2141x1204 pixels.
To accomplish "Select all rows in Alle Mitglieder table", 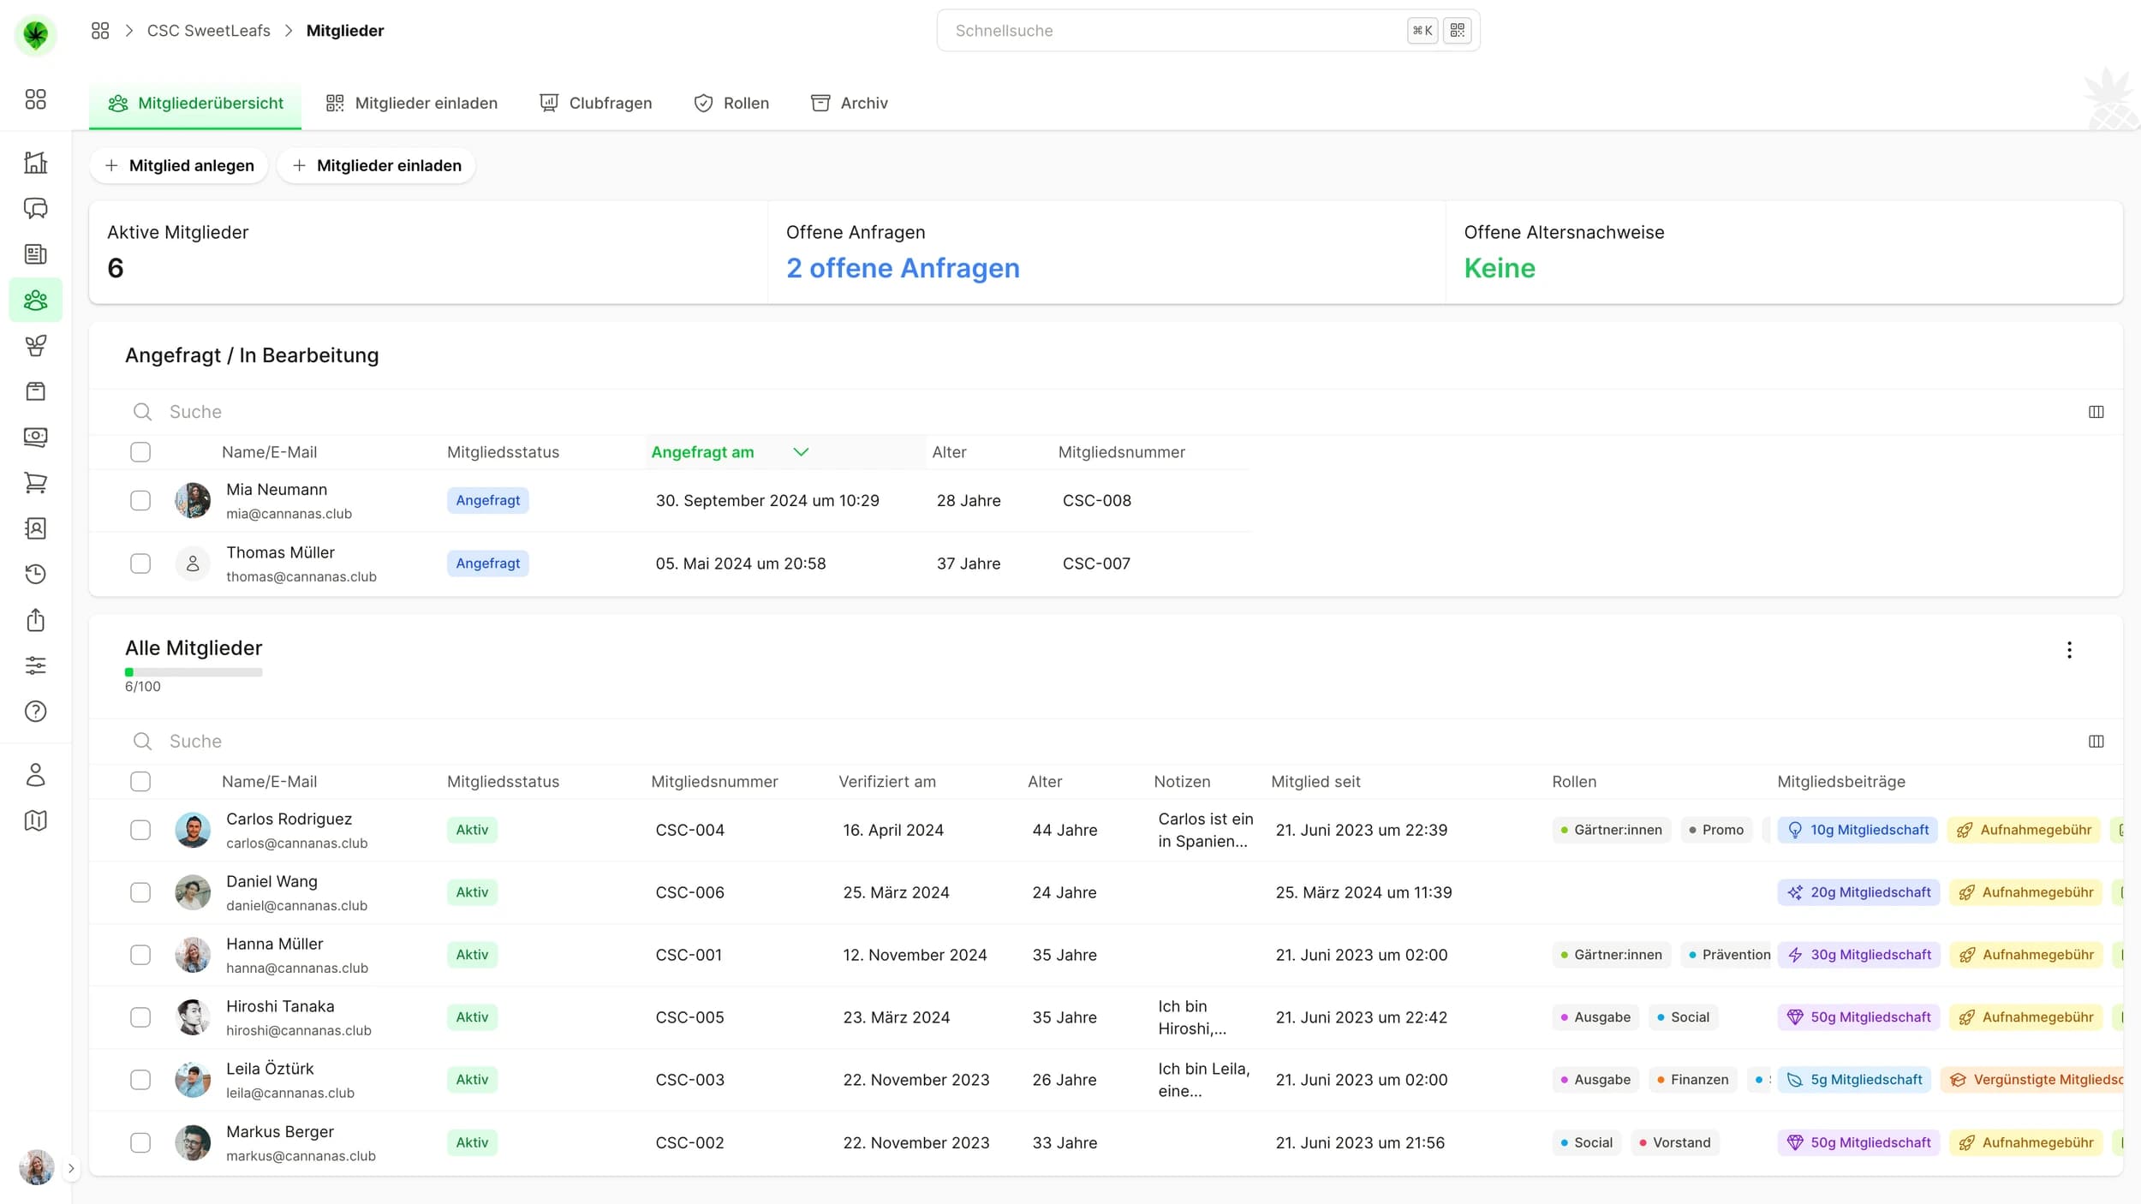I will tap(140, 782).
